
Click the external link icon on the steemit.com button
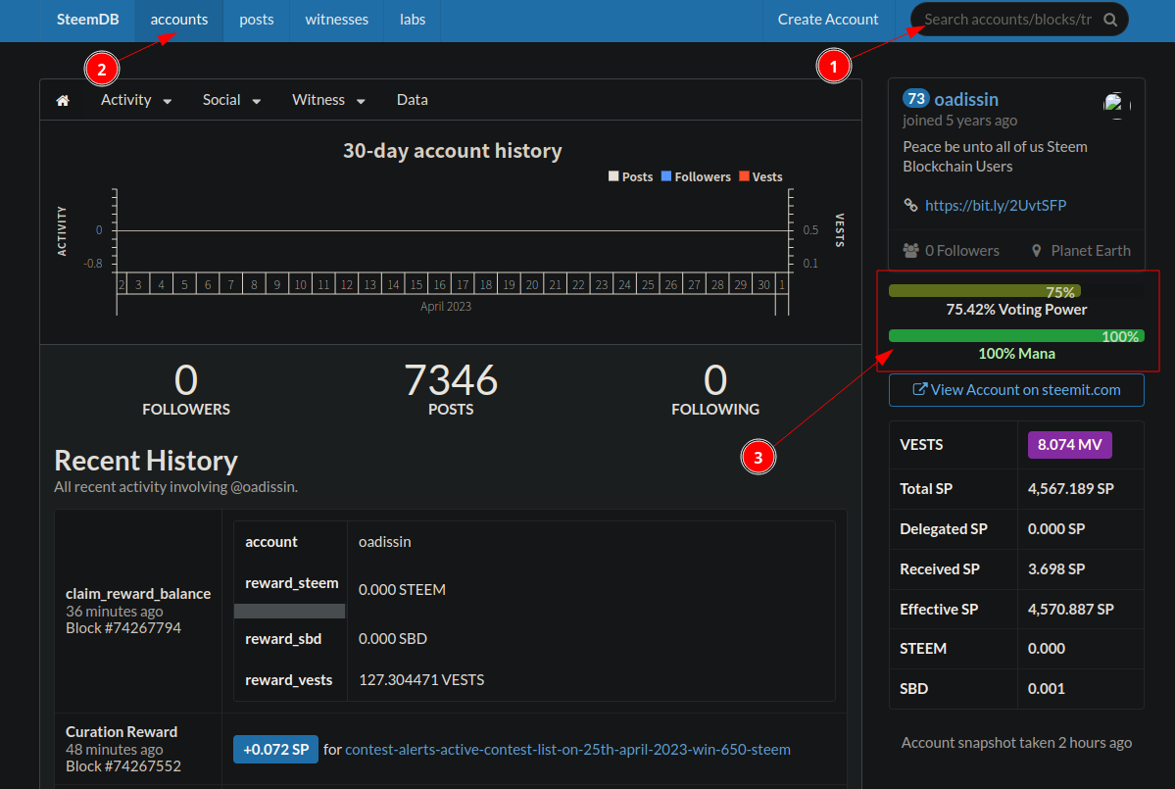pos(919,390)
